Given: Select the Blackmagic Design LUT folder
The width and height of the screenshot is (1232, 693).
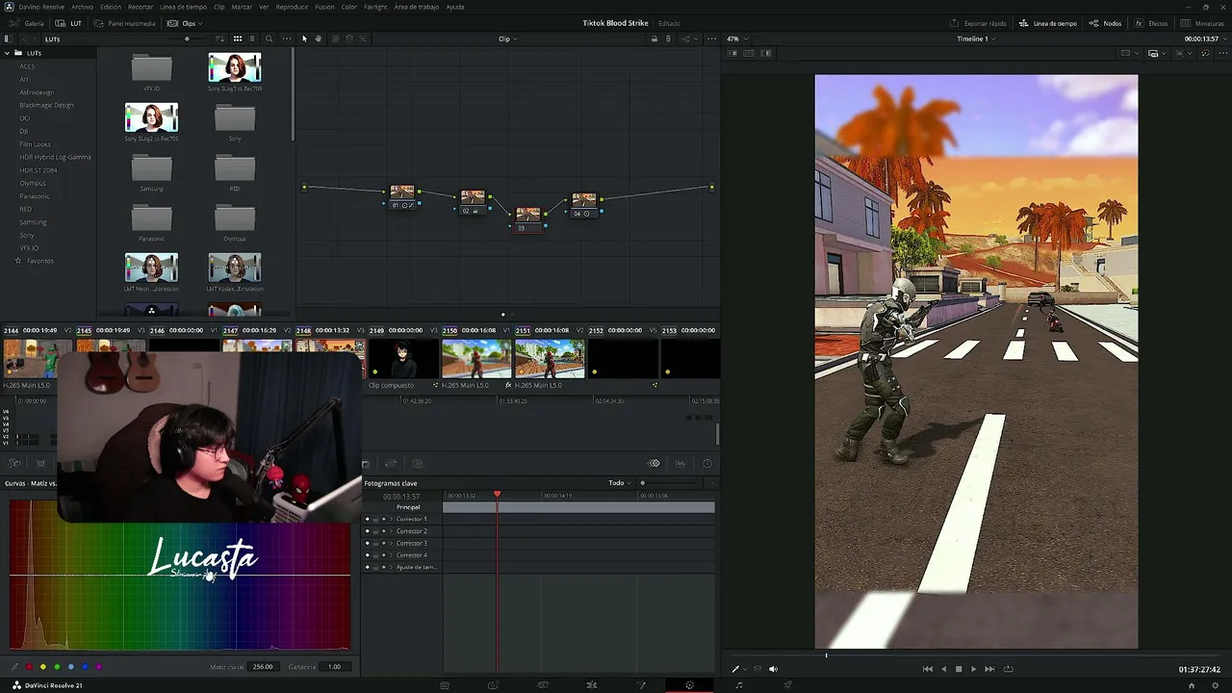Looking at the screenshot, I should [x=46, y=105].
